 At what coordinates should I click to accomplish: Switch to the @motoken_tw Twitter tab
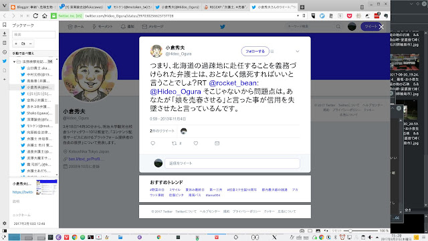129,7
